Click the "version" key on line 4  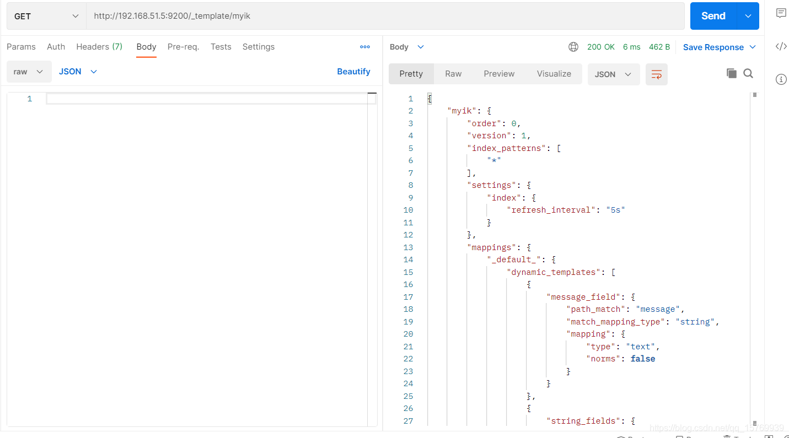489,136
